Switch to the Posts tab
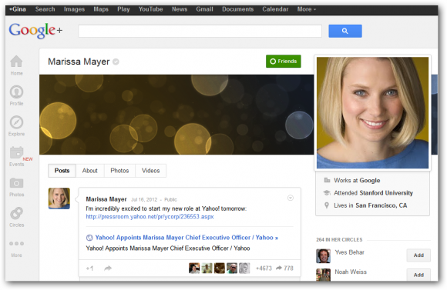 [x=62, y=171]
